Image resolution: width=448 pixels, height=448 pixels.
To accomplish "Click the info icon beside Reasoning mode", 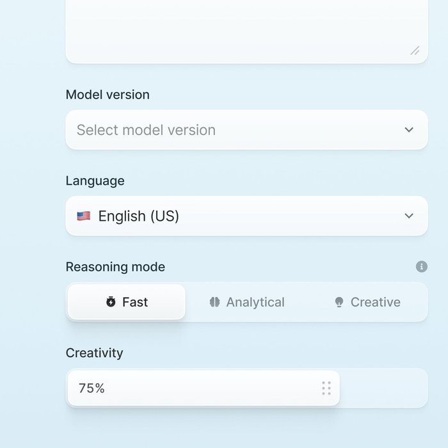I will tap(421, 267).
